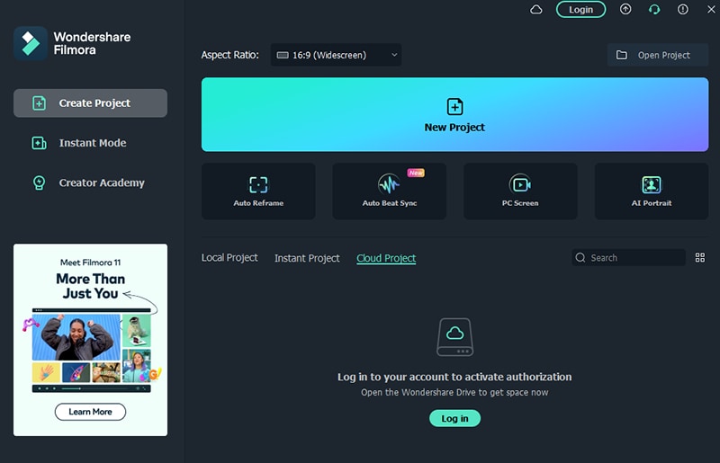Launch the Auto Reframe tool
The height and width of the screenshot is (463, 720).
click(258, 191)
